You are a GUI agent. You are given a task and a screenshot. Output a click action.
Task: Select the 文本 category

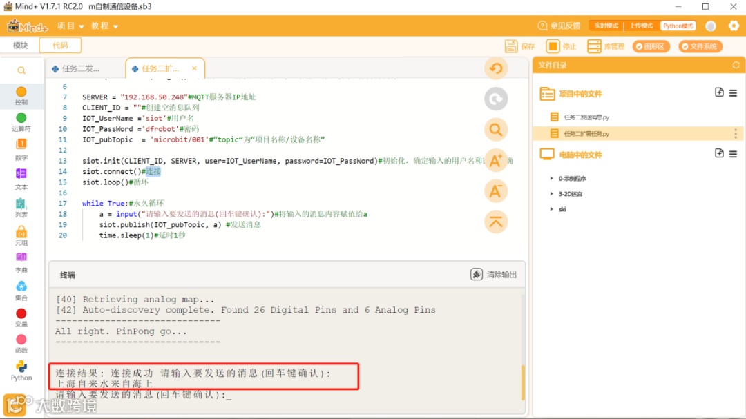21,179
